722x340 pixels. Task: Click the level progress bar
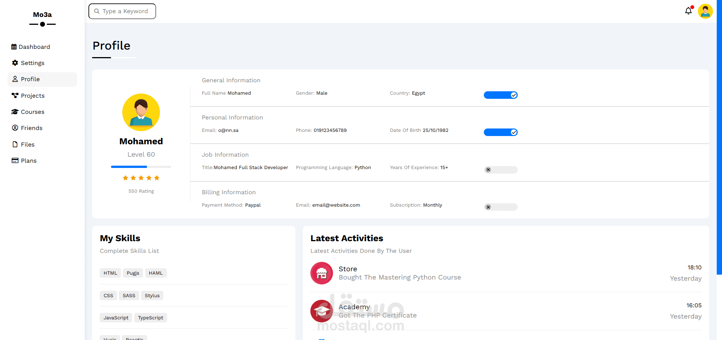pyautogui.click(x=141, y=167)
